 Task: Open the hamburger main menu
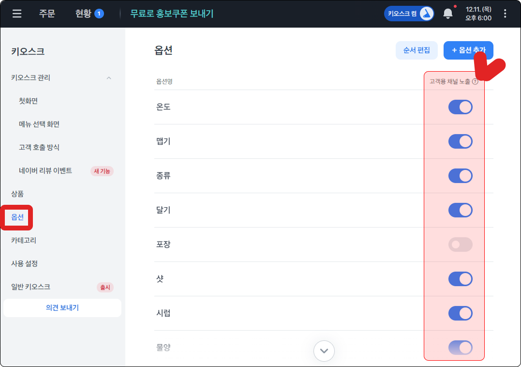click(x=17, y=14)
